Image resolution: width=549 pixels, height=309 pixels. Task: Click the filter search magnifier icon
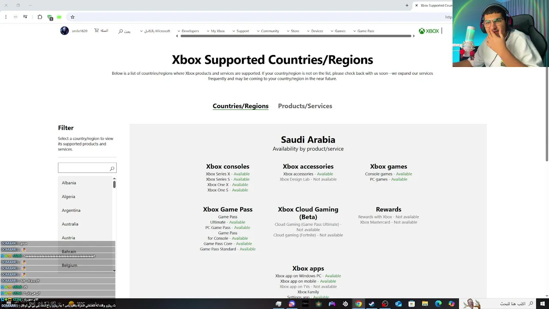point(112,169)
